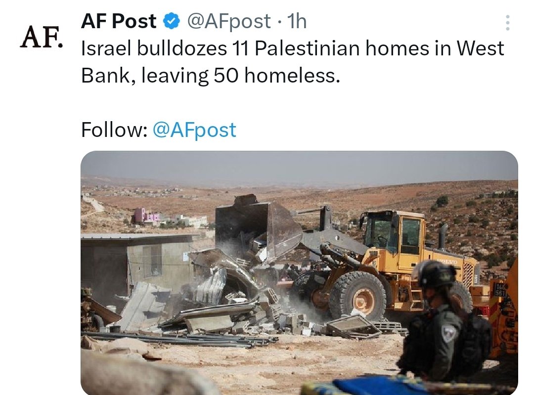Open the AF. profile avatar
Image resolution: width=534 pixels, height=395 pixels.
[42, 37]
